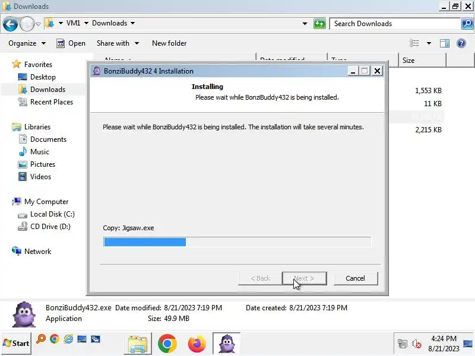
Task: Select Downloads under Favorites
Action: 48,90
